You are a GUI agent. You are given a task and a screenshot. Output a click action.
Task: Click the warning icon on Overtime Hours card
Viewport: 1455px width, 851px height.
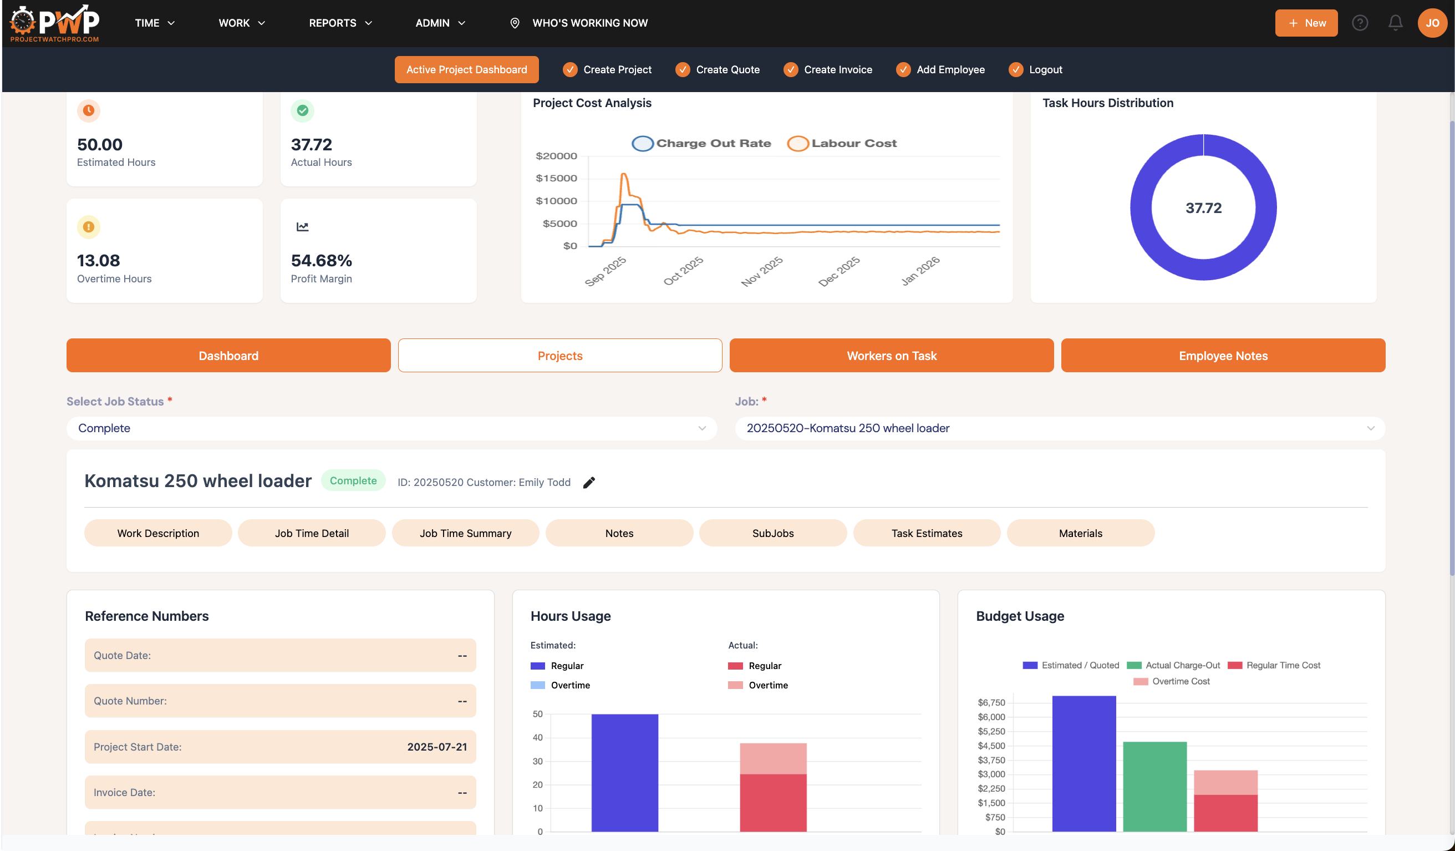coord(88,226)
